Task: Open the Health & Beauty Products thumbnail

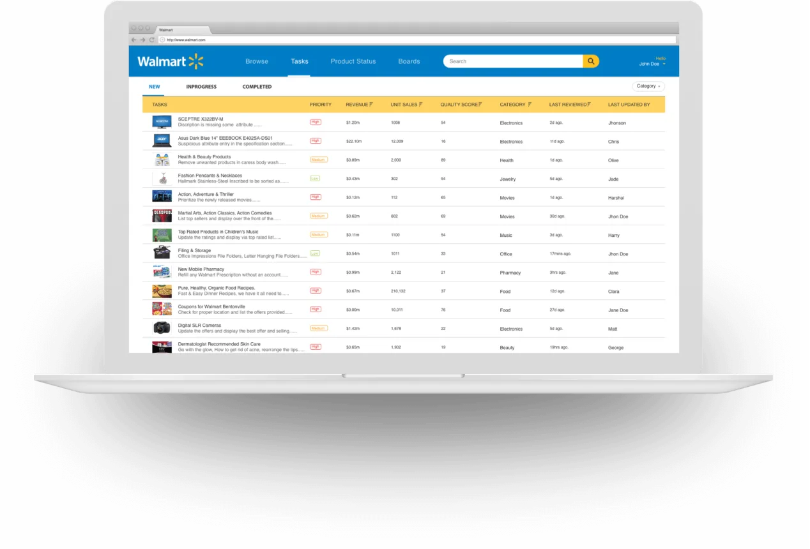Action: (162, 160)
